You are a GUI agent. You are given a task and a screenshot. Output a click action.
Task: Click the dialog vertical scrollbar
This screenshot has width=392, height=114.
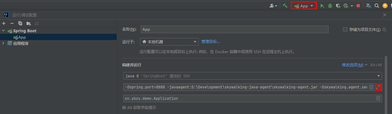[x=386, y=85]
